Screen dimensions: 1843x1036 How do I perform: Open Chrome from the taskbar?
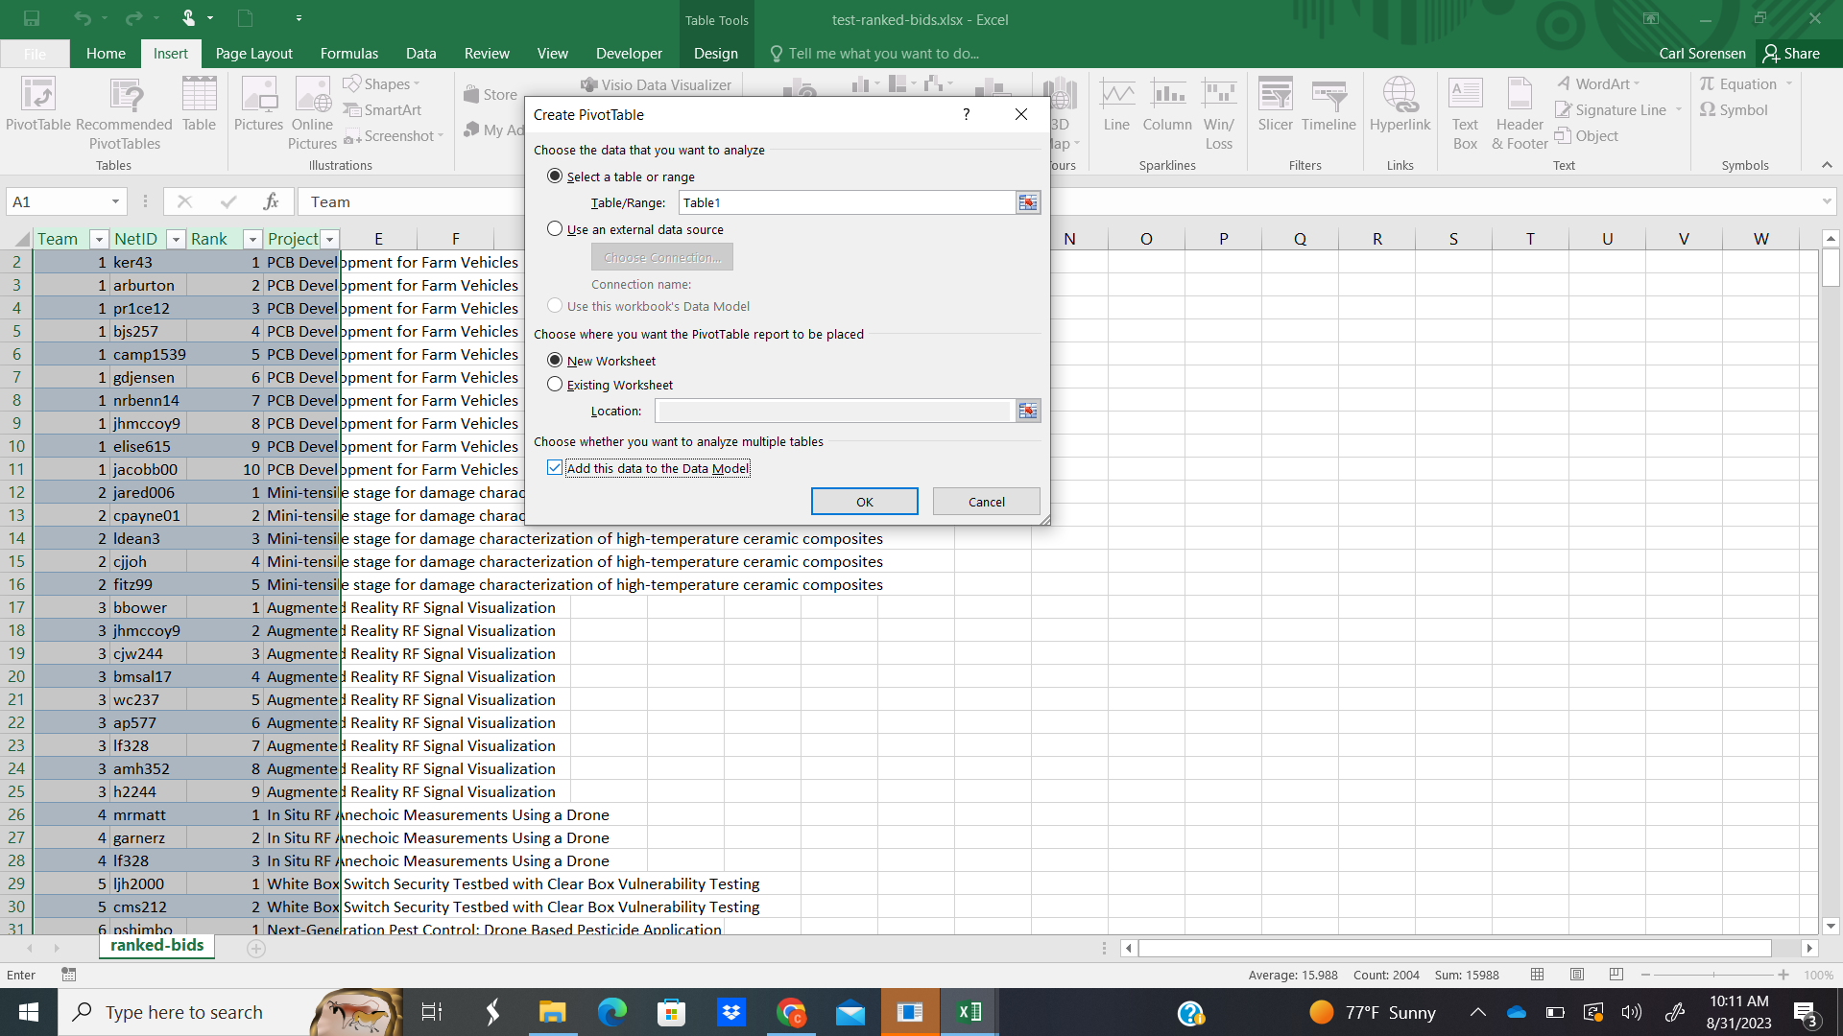click(791, 1012)
